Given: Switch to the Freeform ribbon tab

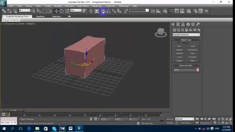Looking at the screenshot, I should [x=40, y=16].
